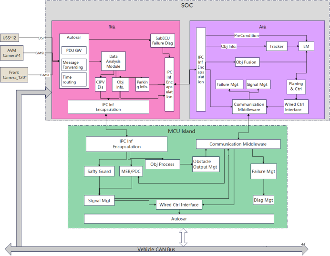Click the Time routing block

tap(74, 80)
